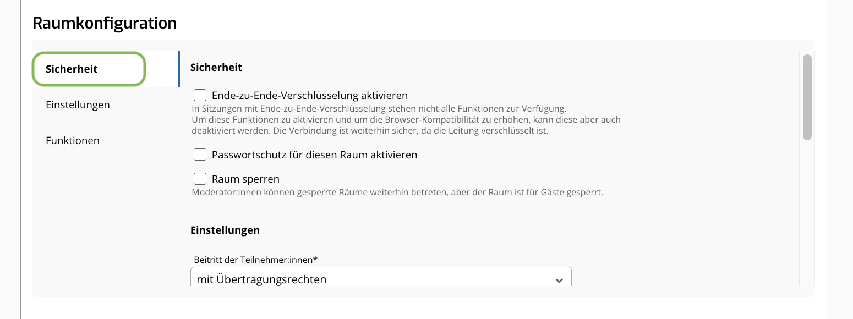The image size is (853, 319).
Task: Check the Raum sperren checkbox
Action: tap(200, 179)
